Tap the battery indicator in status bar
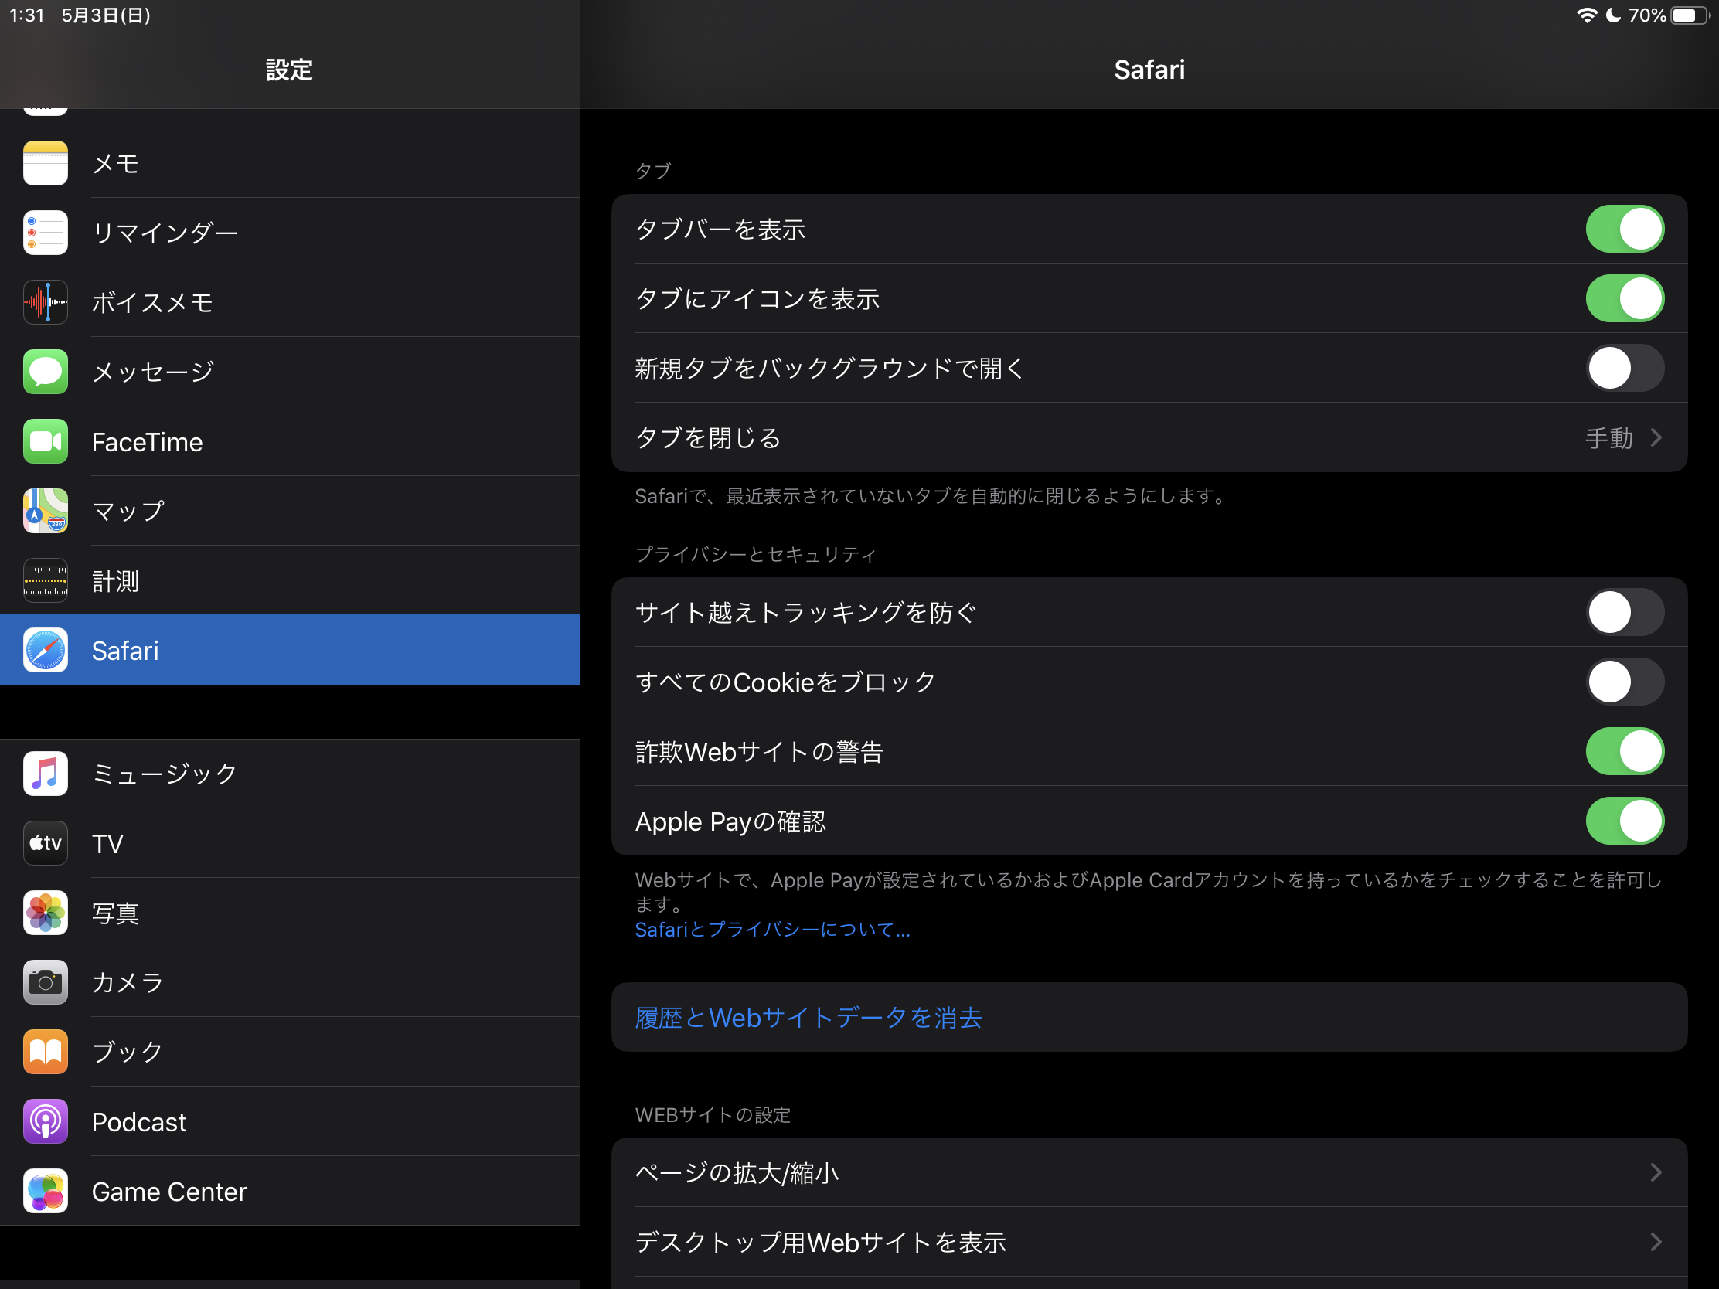 (1690, 15)
